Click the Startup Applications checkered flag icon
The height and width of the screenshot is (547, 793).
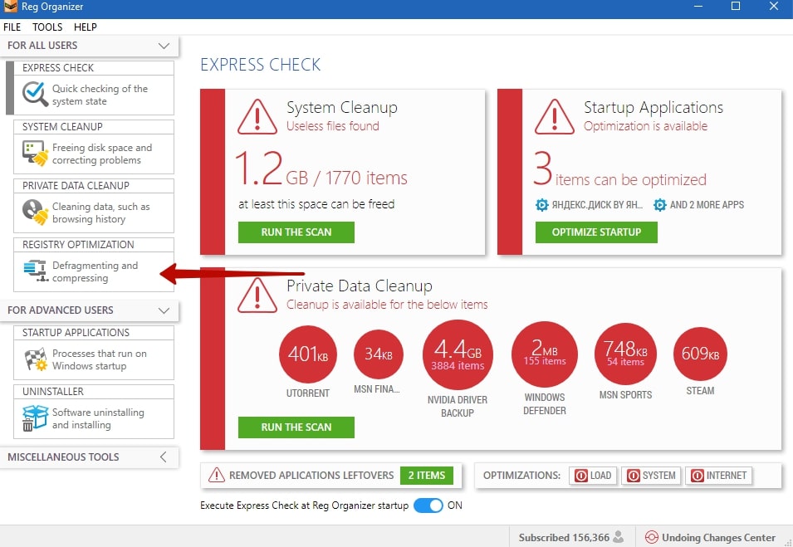point(36,359)
